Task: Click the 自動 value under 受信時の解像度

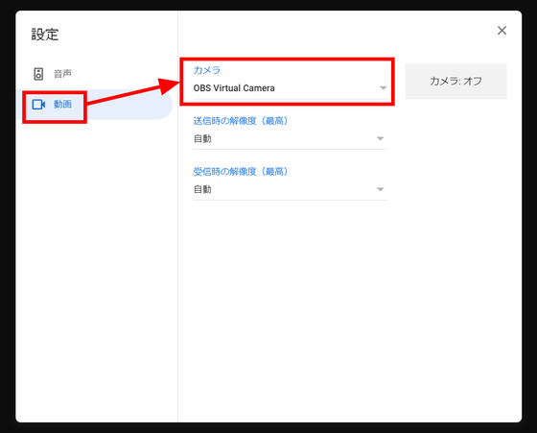Action: [x=202, y=189]
